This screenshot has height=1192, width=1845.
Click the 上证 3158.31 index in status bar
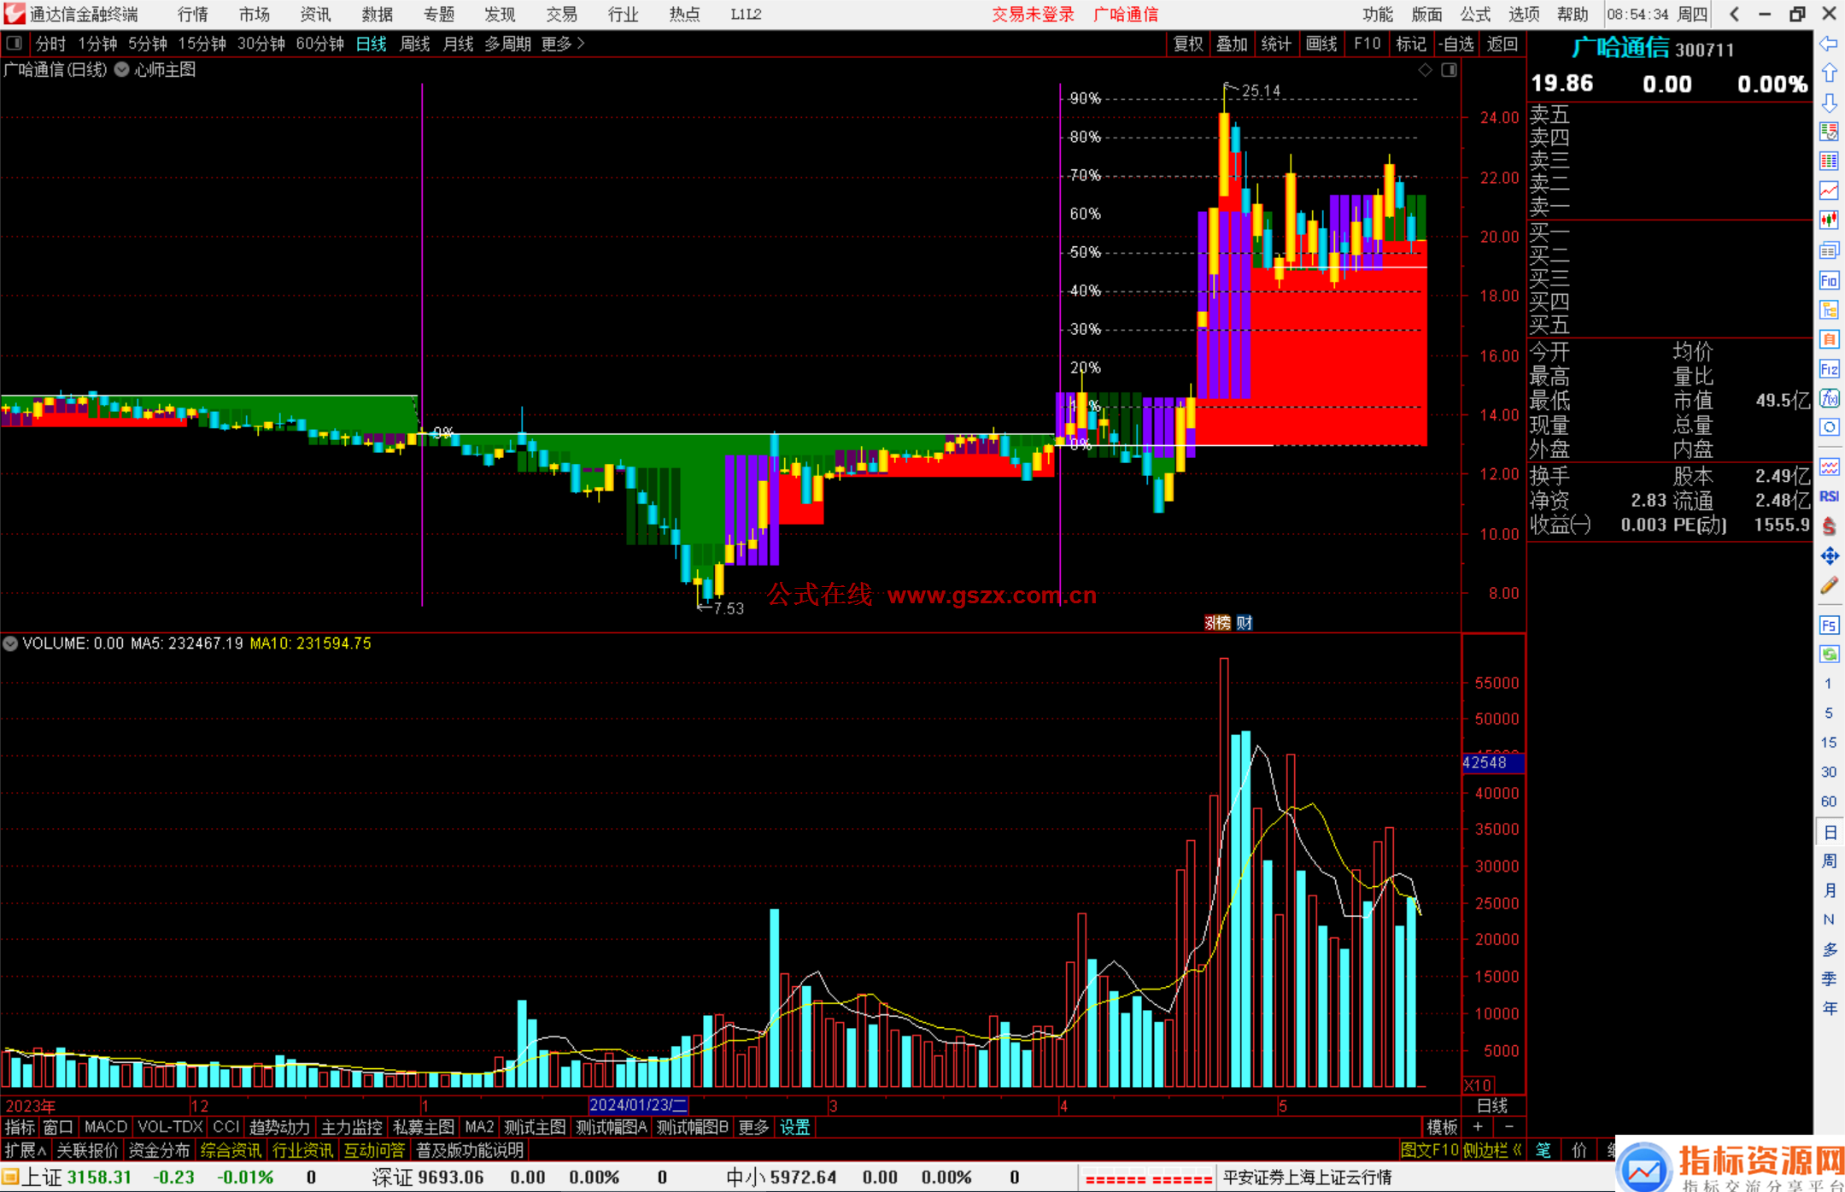[x=78, y=1177]
